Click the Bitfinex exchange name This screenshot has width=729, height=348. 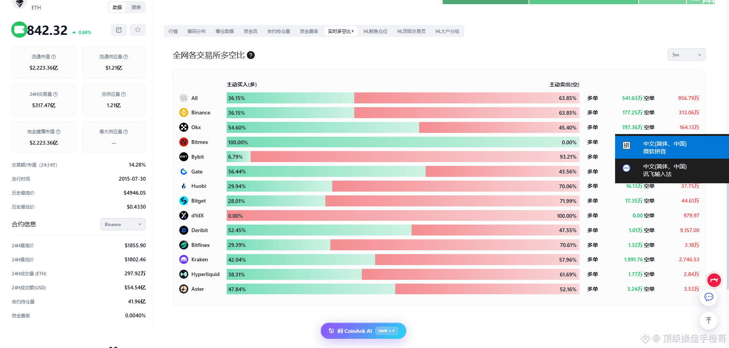click(x=200, y=245)
